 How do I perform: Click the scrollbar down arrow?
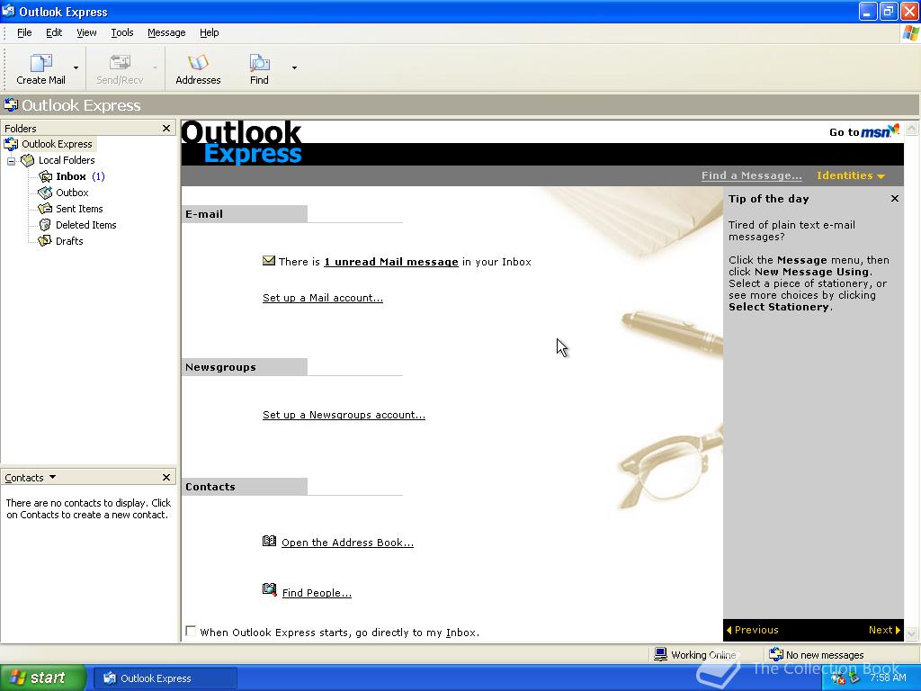(x=912, y=633)
